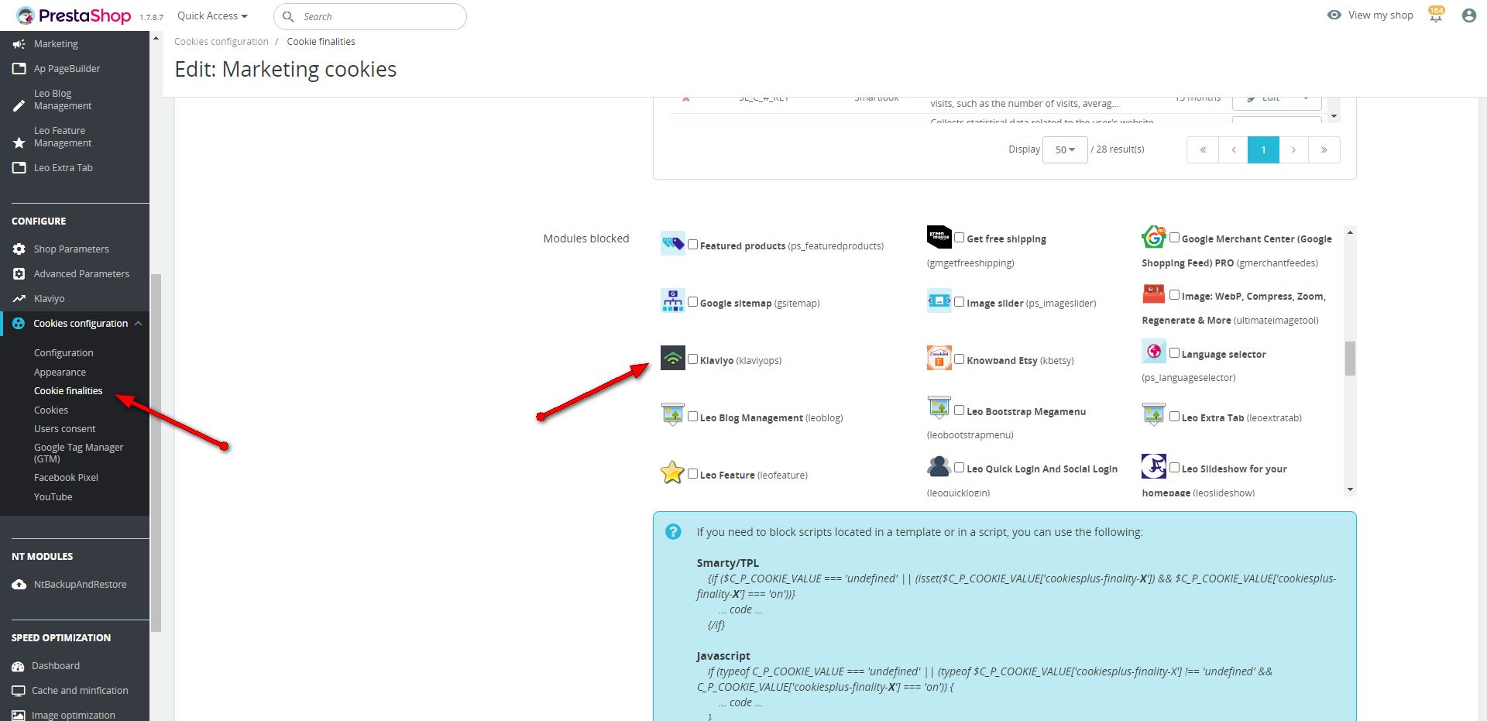
Task: Click the Ap PageBuilder sidebar icon
Action: (19, 69)
